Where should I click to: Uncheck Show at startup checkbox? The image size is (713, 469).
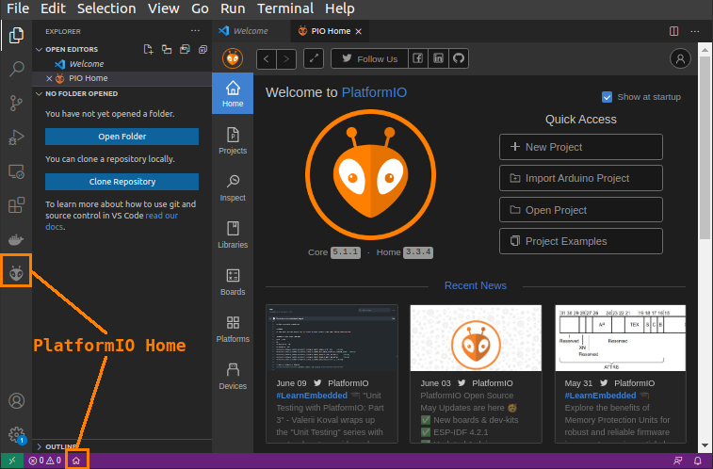pos(607,97)
